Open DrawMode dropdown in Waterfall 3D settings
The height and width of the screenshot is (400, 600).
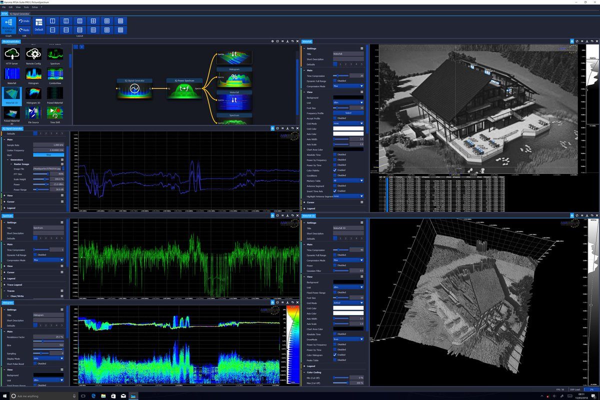[x=348, y=339]
